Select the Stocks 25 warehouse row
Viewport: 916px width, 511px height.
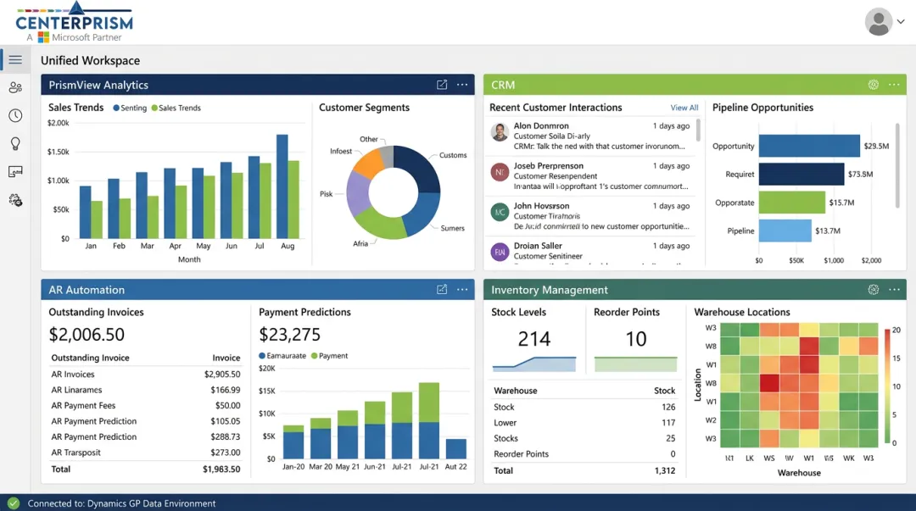pyautogui.click(x=584, y=438)
